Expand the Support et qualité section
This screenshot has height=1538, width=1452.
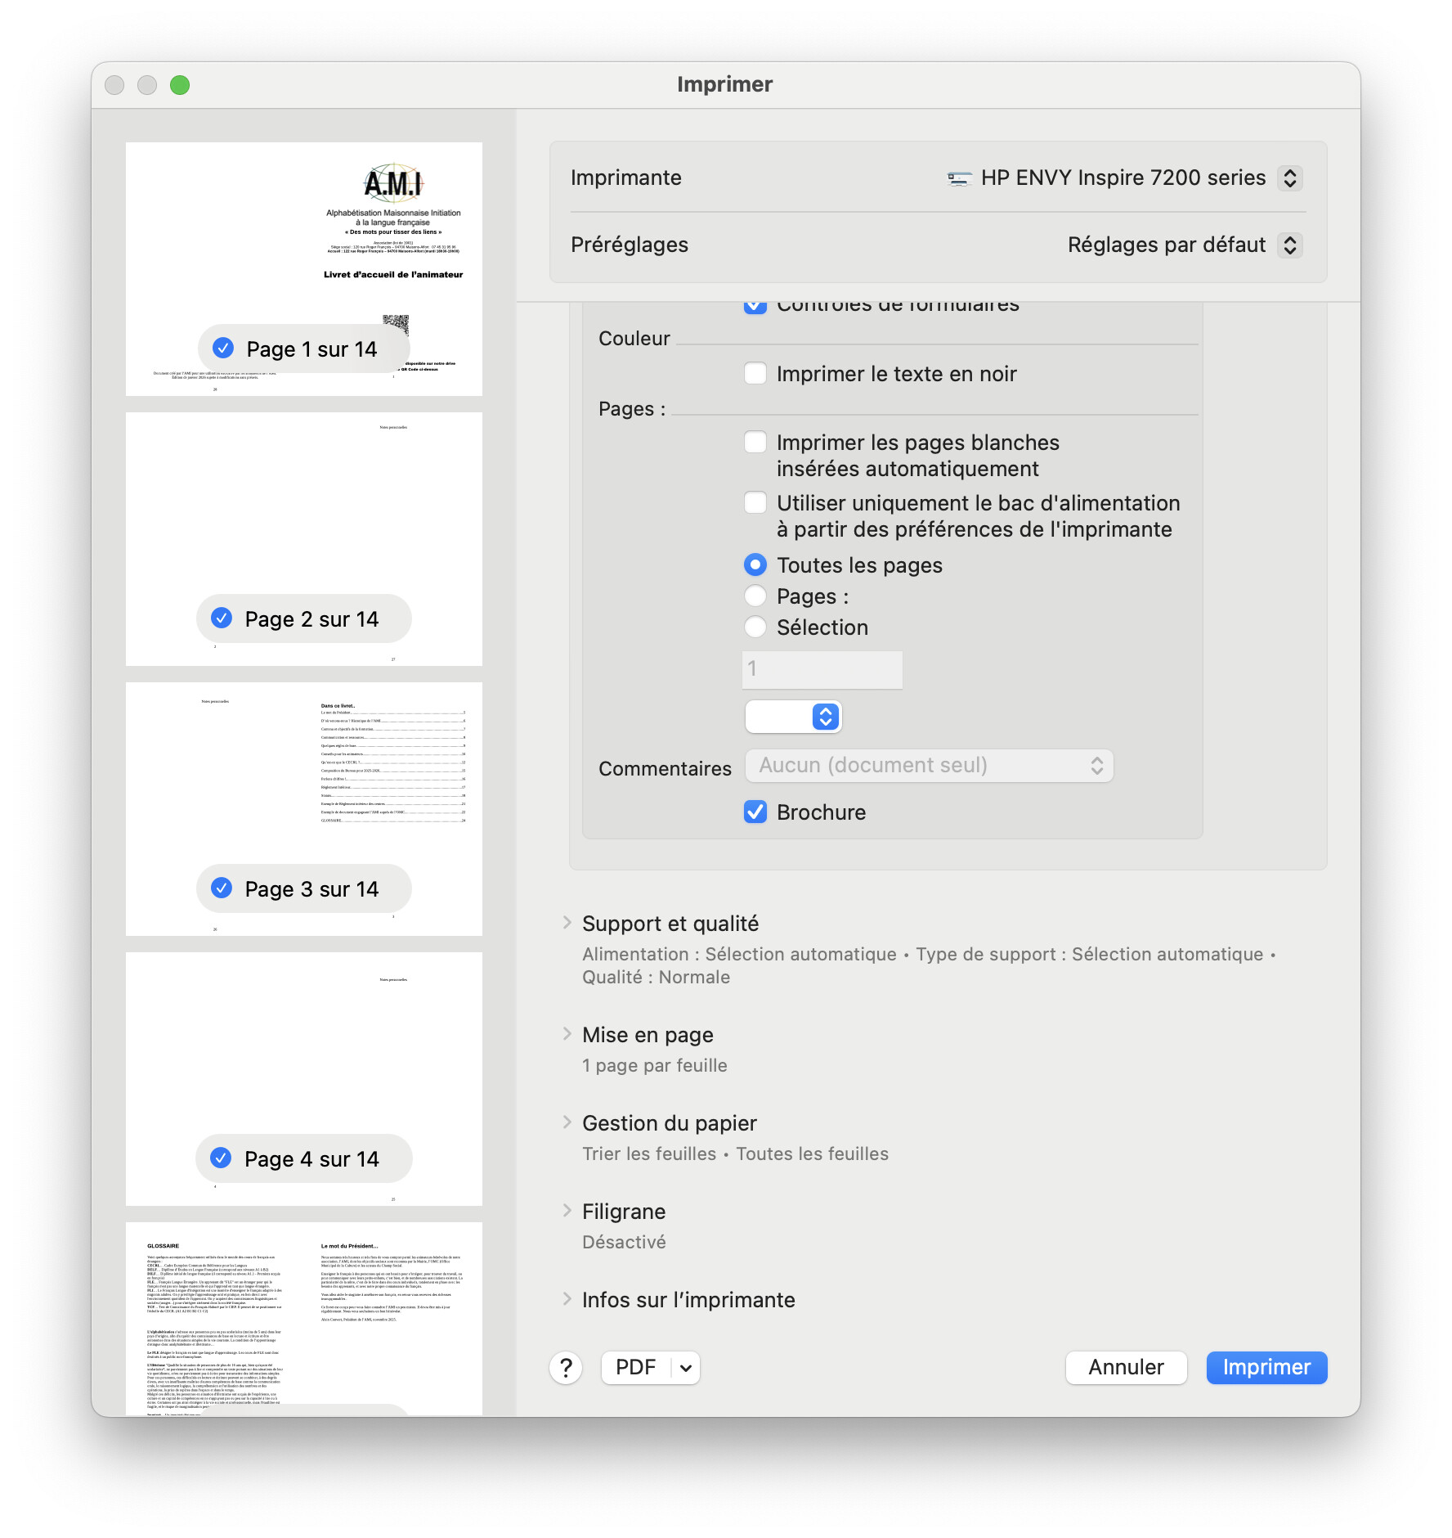pos(567,923)
